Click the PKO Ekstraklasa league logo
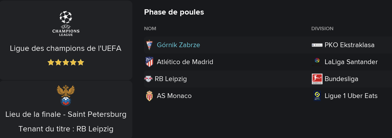Viewport: 392px width, 138px height. tap(317, 45)
